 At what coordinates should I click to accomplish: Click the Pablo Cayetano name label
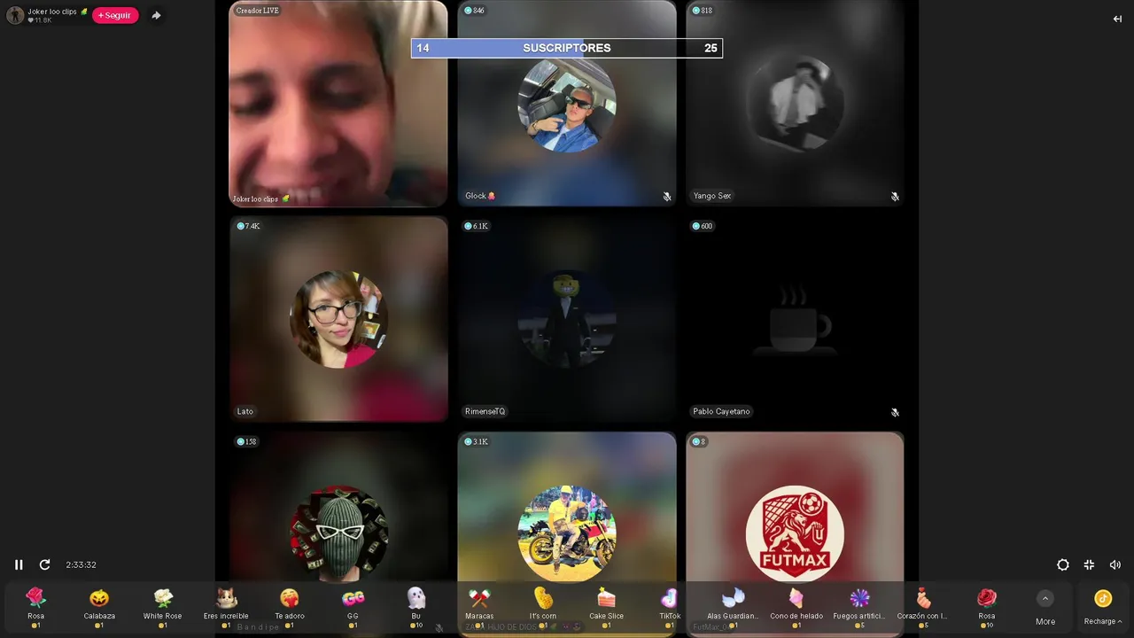tap(721, 411)
